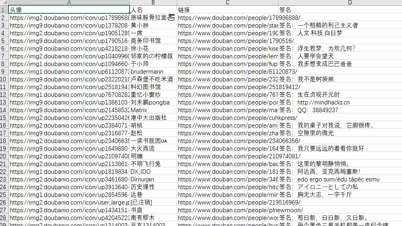Select the name cell 一读书就困UA
This screenshot has height=226, width=402.
[153, 141]
